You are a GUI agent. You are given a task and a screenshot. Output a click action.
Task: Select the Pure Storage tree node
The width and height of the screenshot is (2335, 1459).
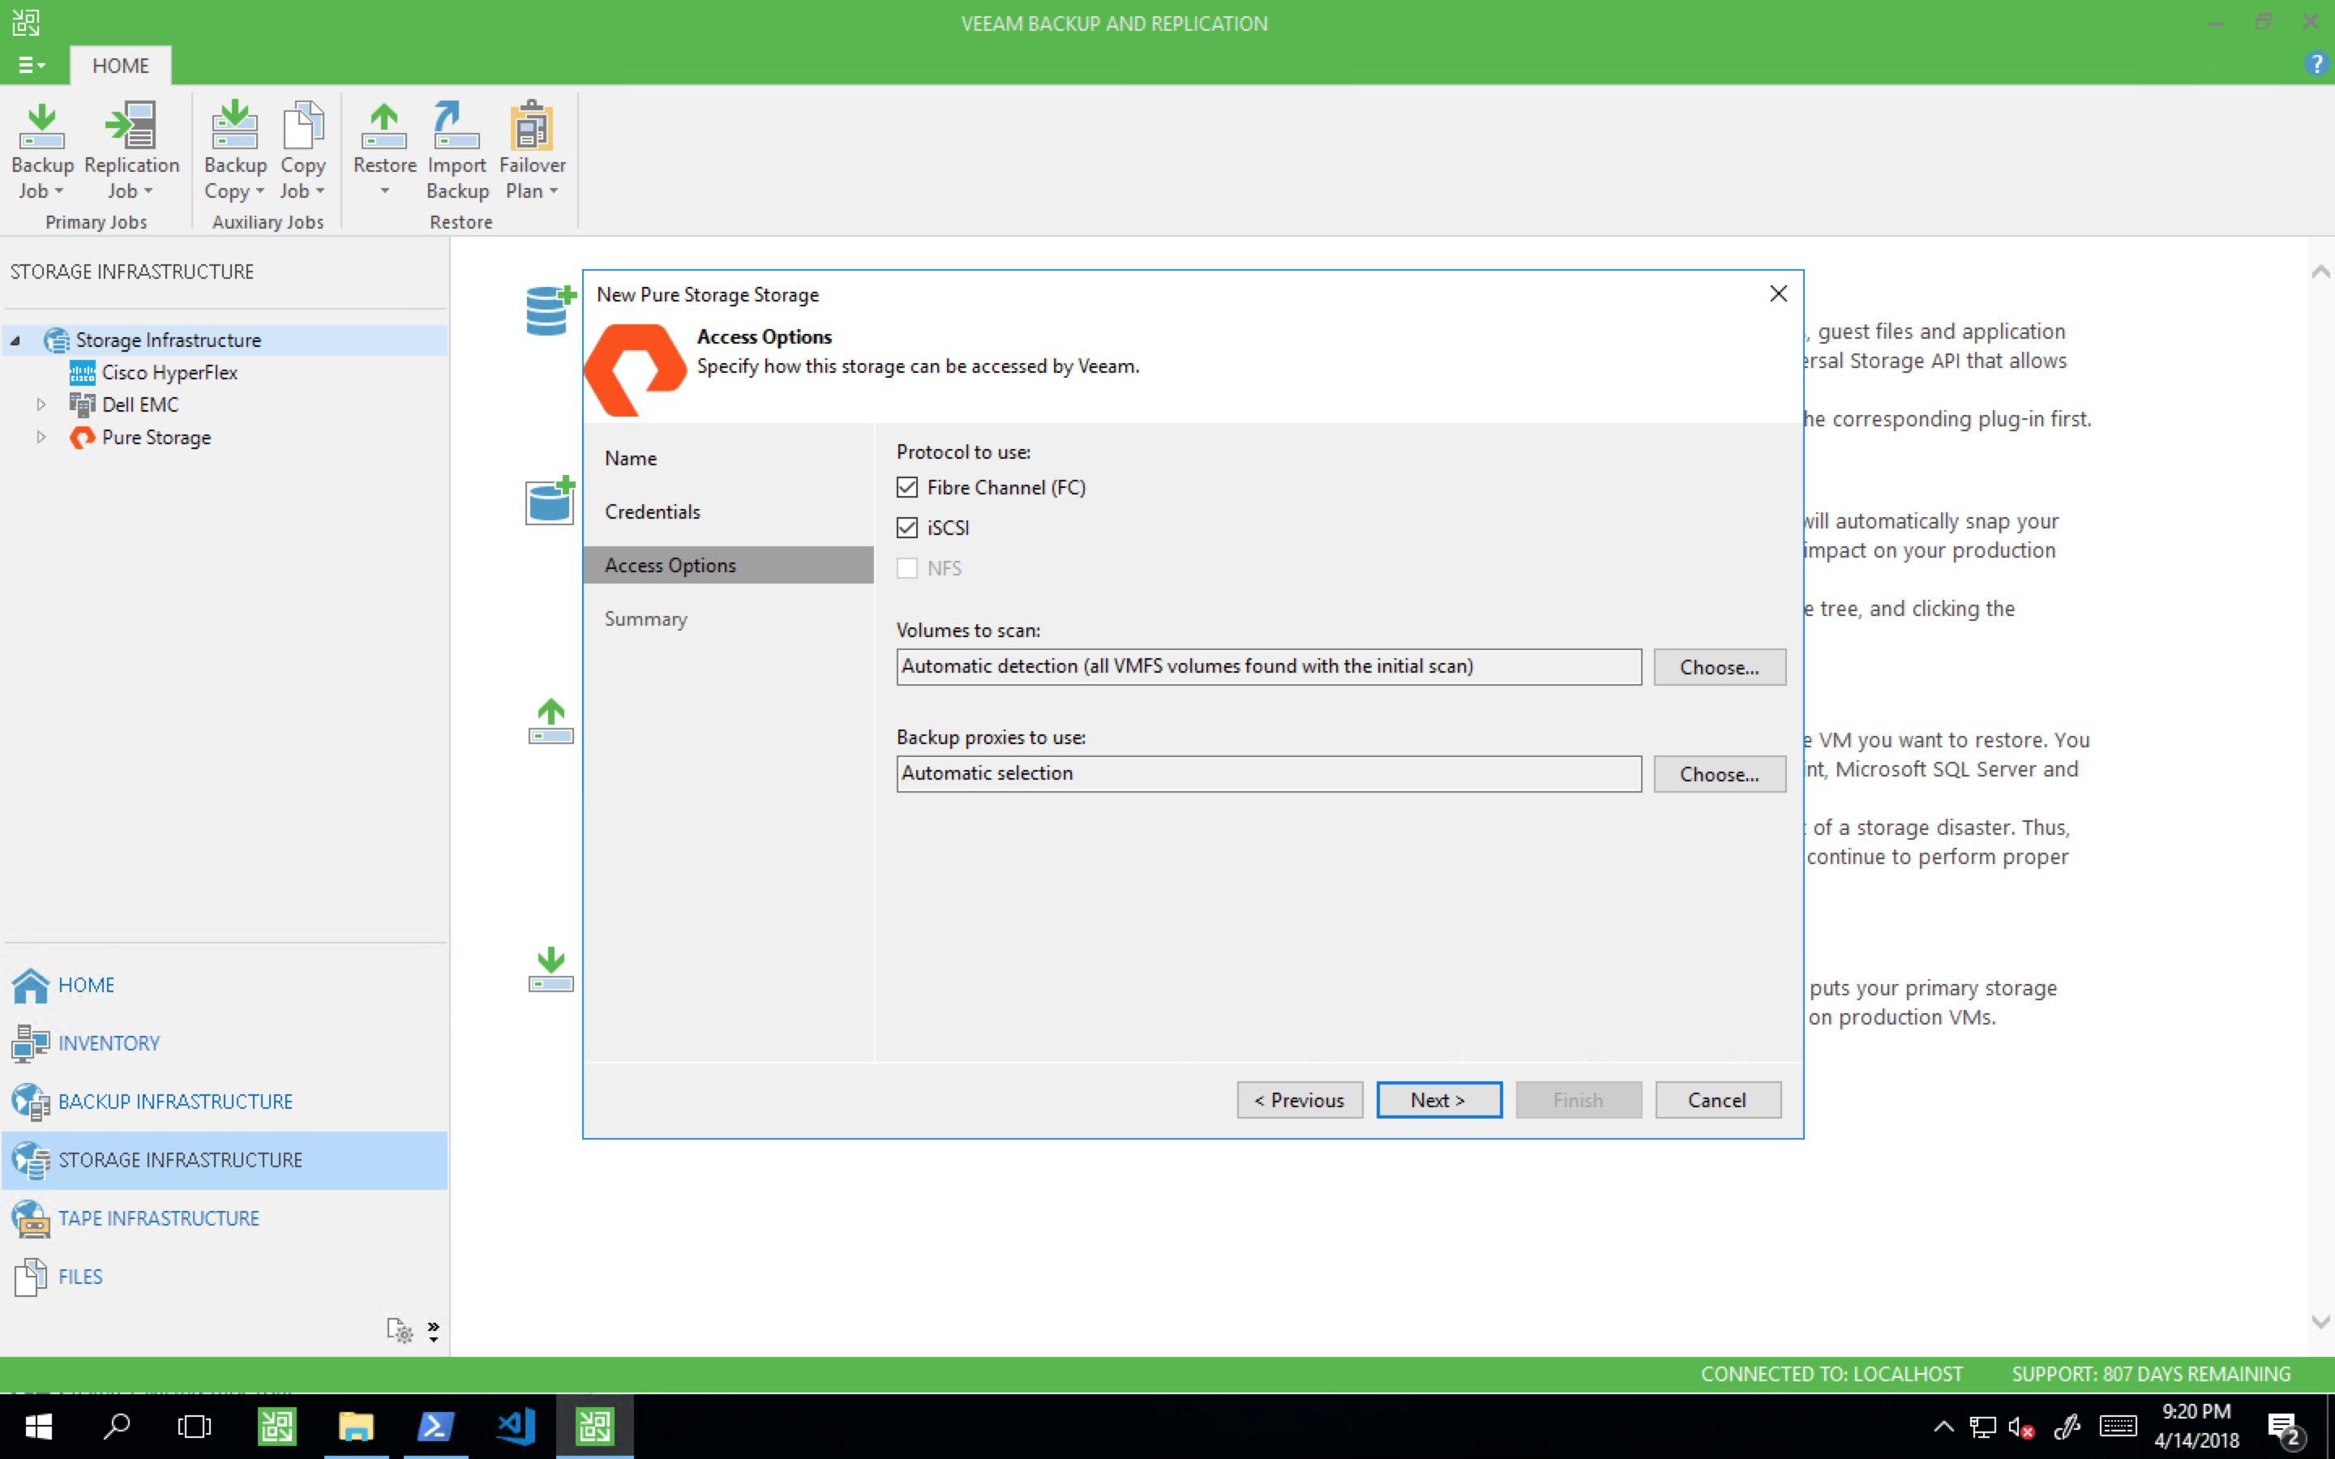click(156, 437)
